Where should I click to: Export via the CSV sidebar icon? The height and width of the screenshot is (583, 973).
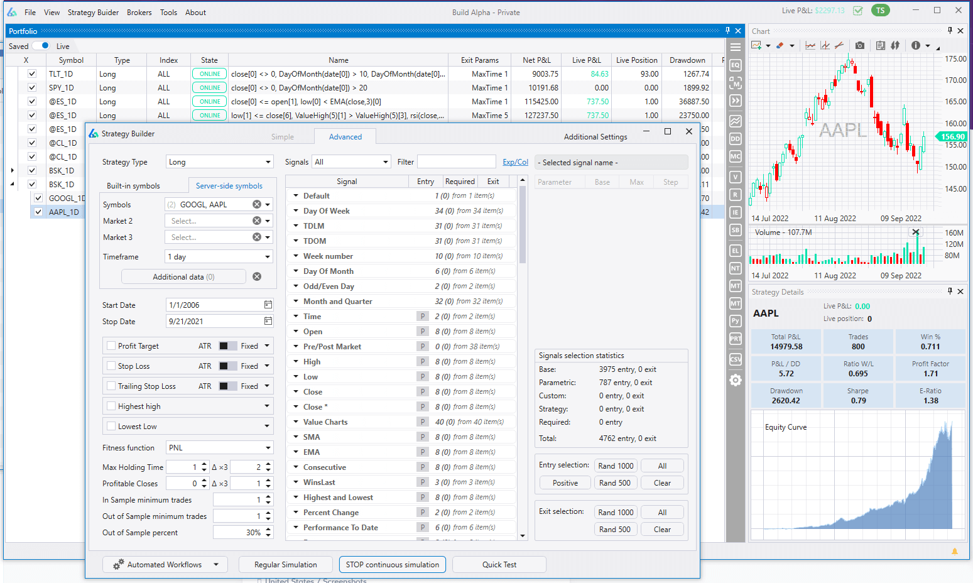735,359
